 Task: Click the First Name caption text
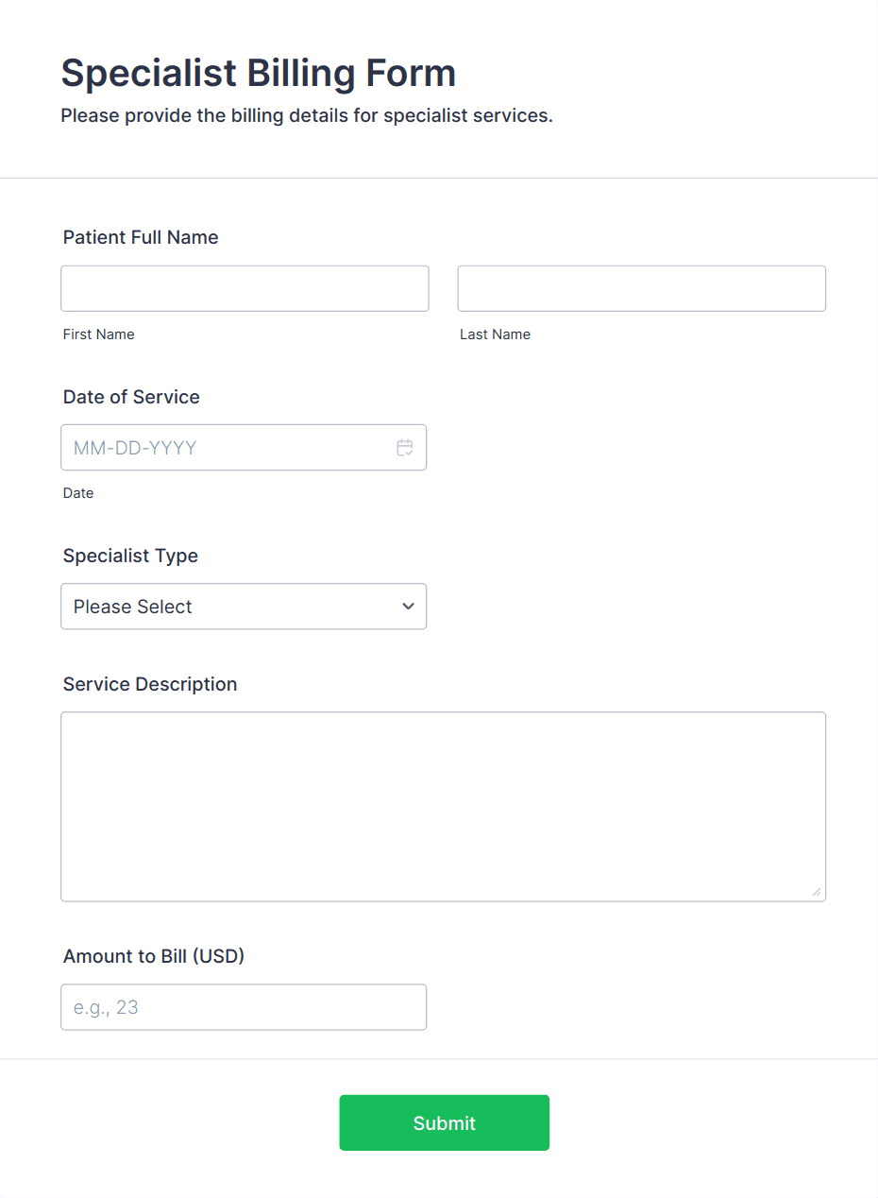pyautogui.click(x=98, y=334)
